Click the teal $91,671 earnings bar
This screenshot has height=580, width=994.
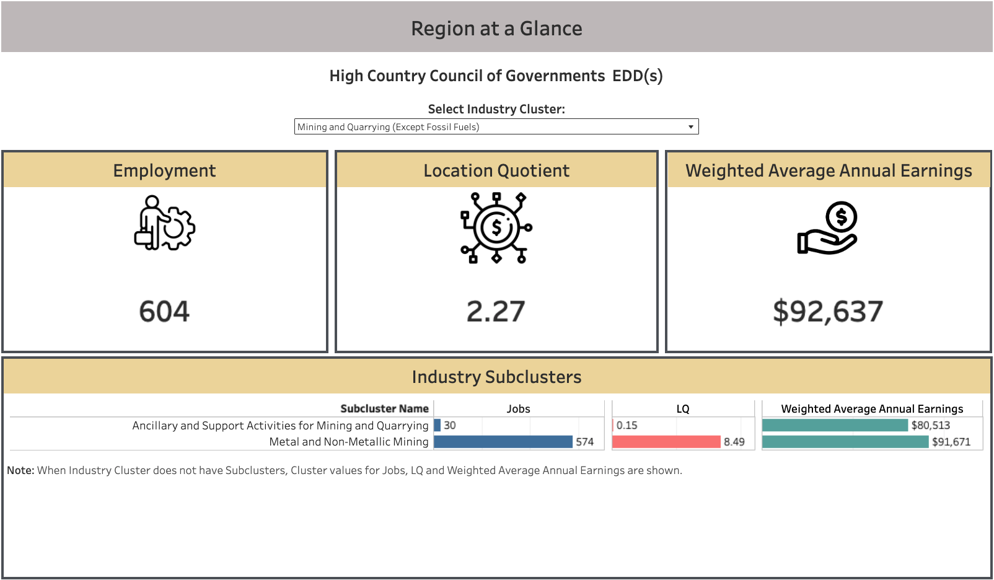[845, 442]
